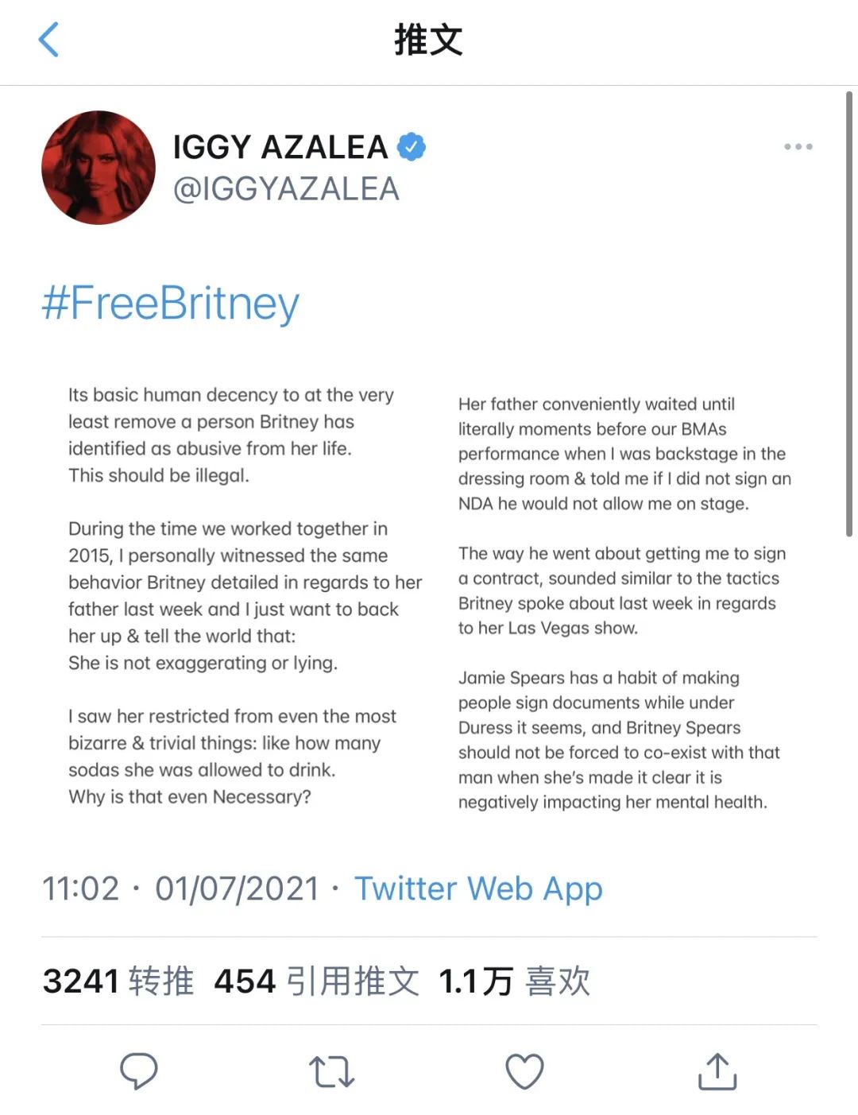Image resolution: width=858 pixels, height=1115 pixels.
Task: Tap the 11:02 · 01/07/2021 timestamp
Action: pyautogui.click(x=180, y=889)
